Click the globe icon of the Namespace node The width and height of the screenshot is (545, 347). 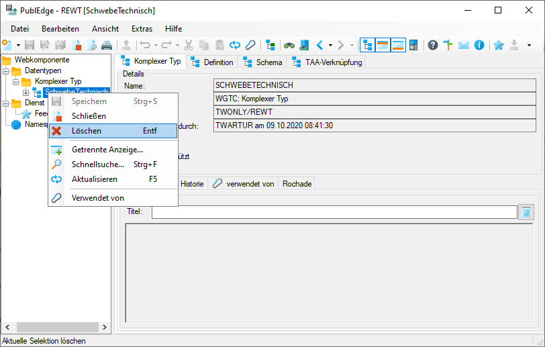point(16,124)
